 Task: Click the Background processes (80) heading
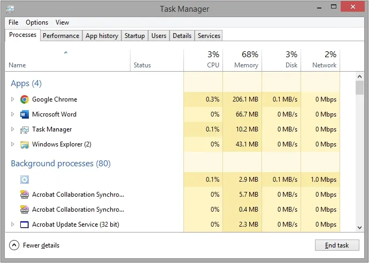click(61, 164)
